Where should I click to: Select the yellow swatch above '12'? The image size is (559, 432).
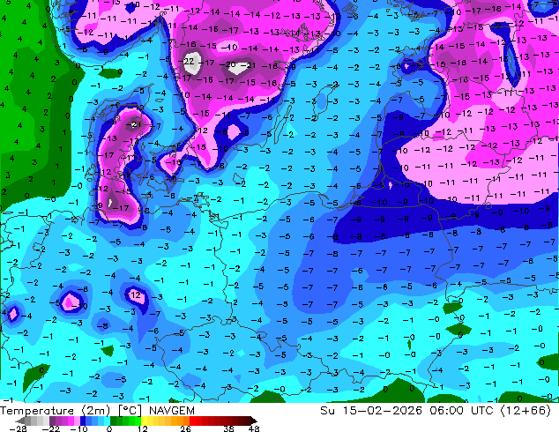(x=144, y=421)
